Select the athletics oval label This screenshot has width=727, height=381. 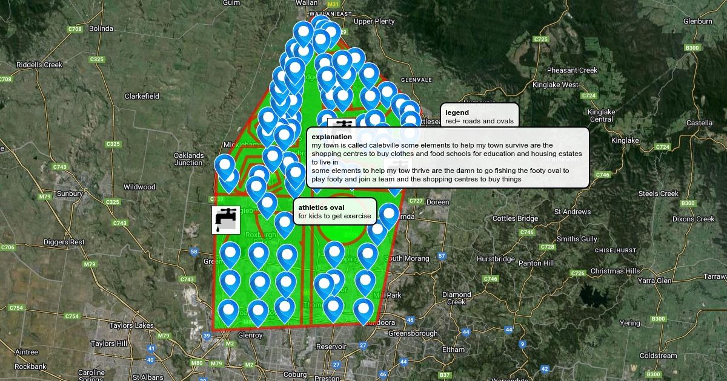tap(335, 212)
